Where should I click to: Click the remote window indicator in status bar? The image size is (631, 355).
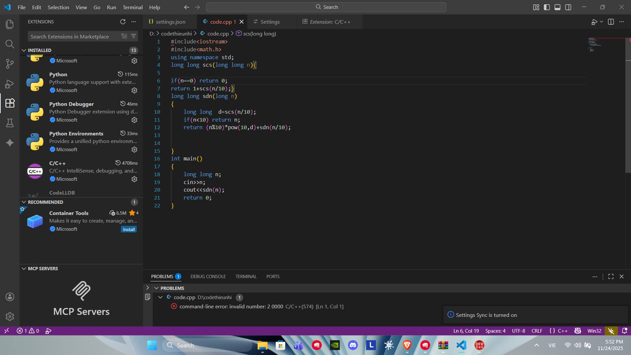pyautogui.click(x=7, y=331)
